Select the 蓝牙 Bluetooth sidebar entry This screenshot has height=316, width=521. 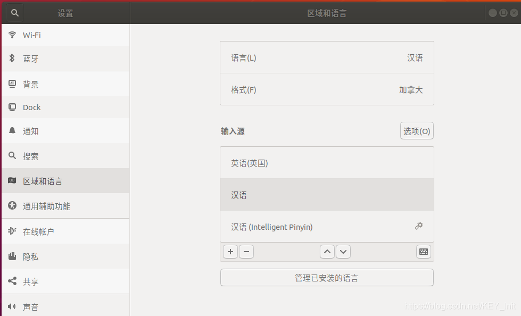pos(65,59)
